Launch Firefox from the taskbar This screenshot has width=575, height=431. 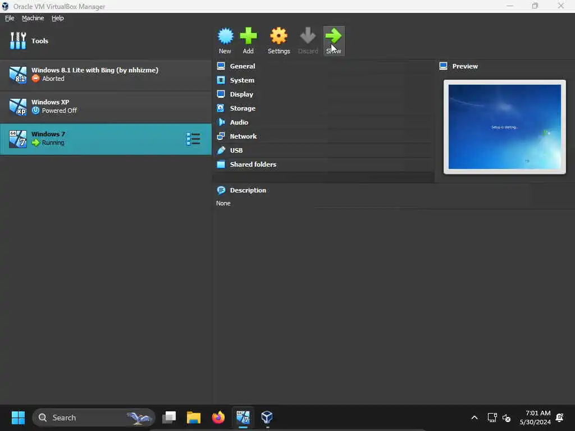point(218,418)
